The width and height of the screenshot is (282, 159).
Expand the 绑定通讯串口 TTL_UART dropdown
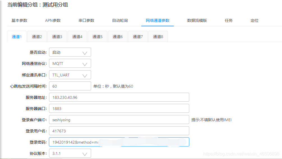(x=70, y=75)
